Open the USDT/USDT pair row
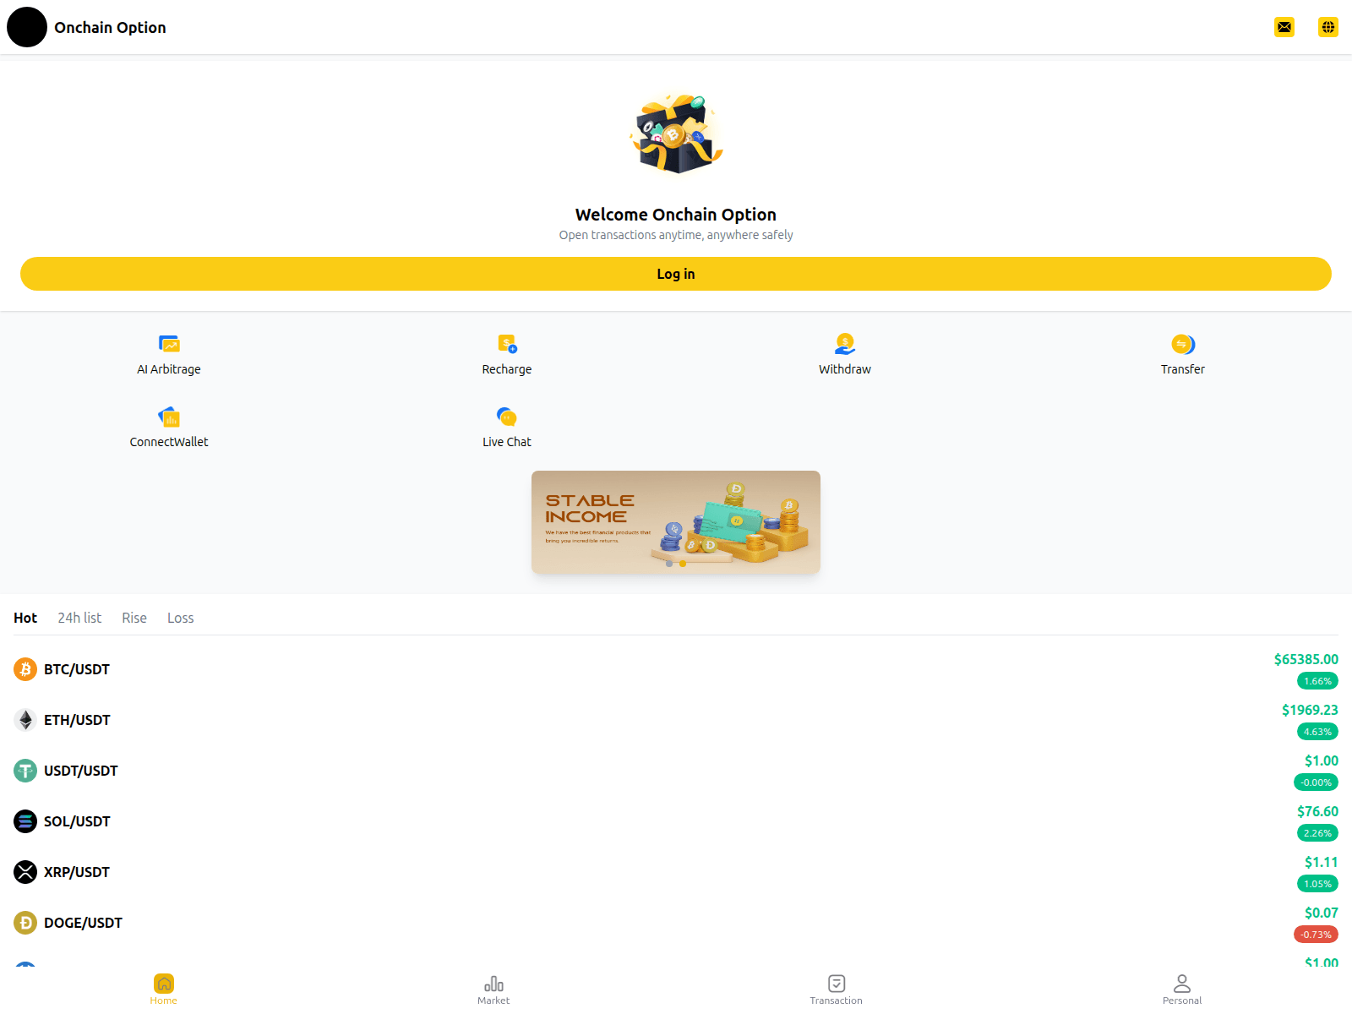 676,771
